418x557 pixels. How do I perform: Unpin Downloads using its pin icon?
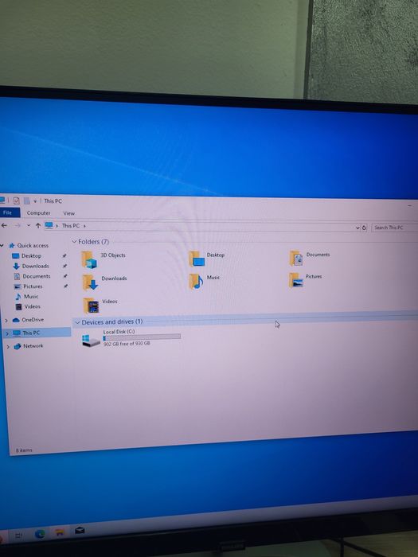tap(65, 266)
